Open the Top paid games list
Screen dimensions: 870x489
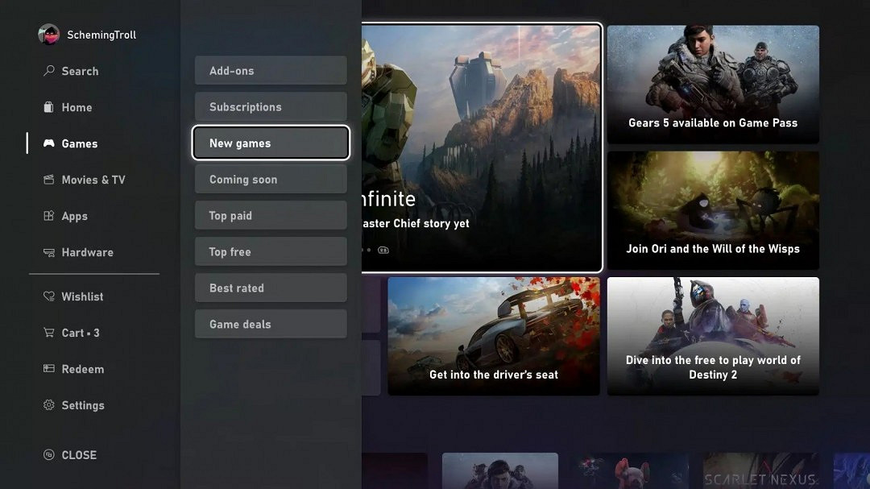coord(271,216)
